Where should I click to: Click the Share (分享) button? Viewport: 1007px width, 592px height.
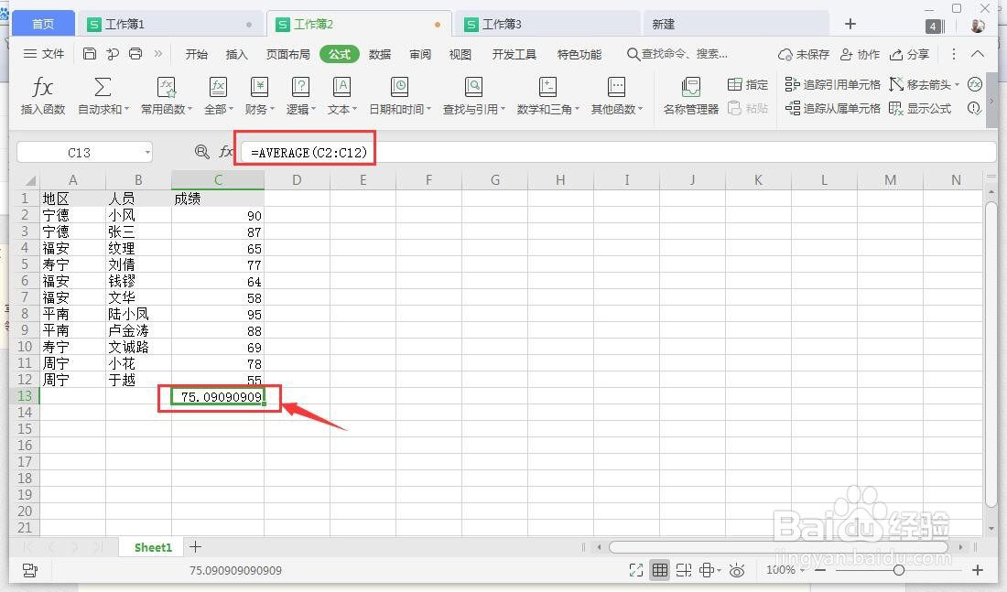click(909, 54)
